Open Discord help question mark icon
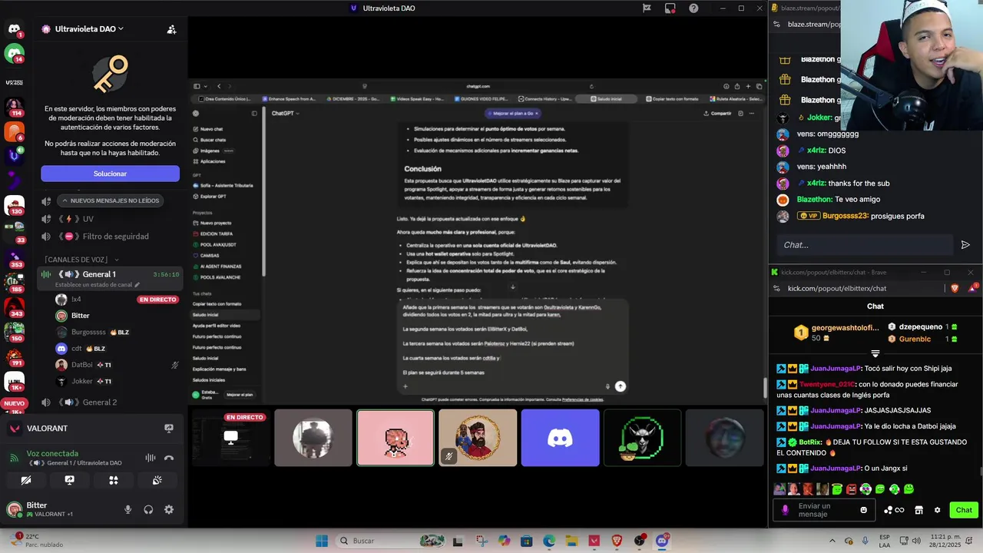This screenshot has width=983, height=553. (x=693, y=8)
